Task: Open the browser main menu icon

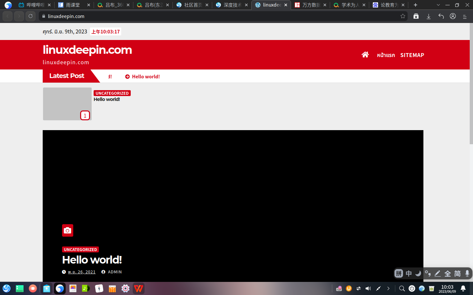Action: pyautogui.click(x=465, y=16)
